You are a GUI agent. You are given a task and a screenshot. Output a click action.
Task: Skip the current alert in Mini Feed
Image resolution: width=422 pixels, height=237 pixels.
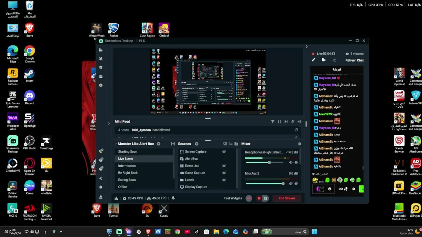point(286,121)
